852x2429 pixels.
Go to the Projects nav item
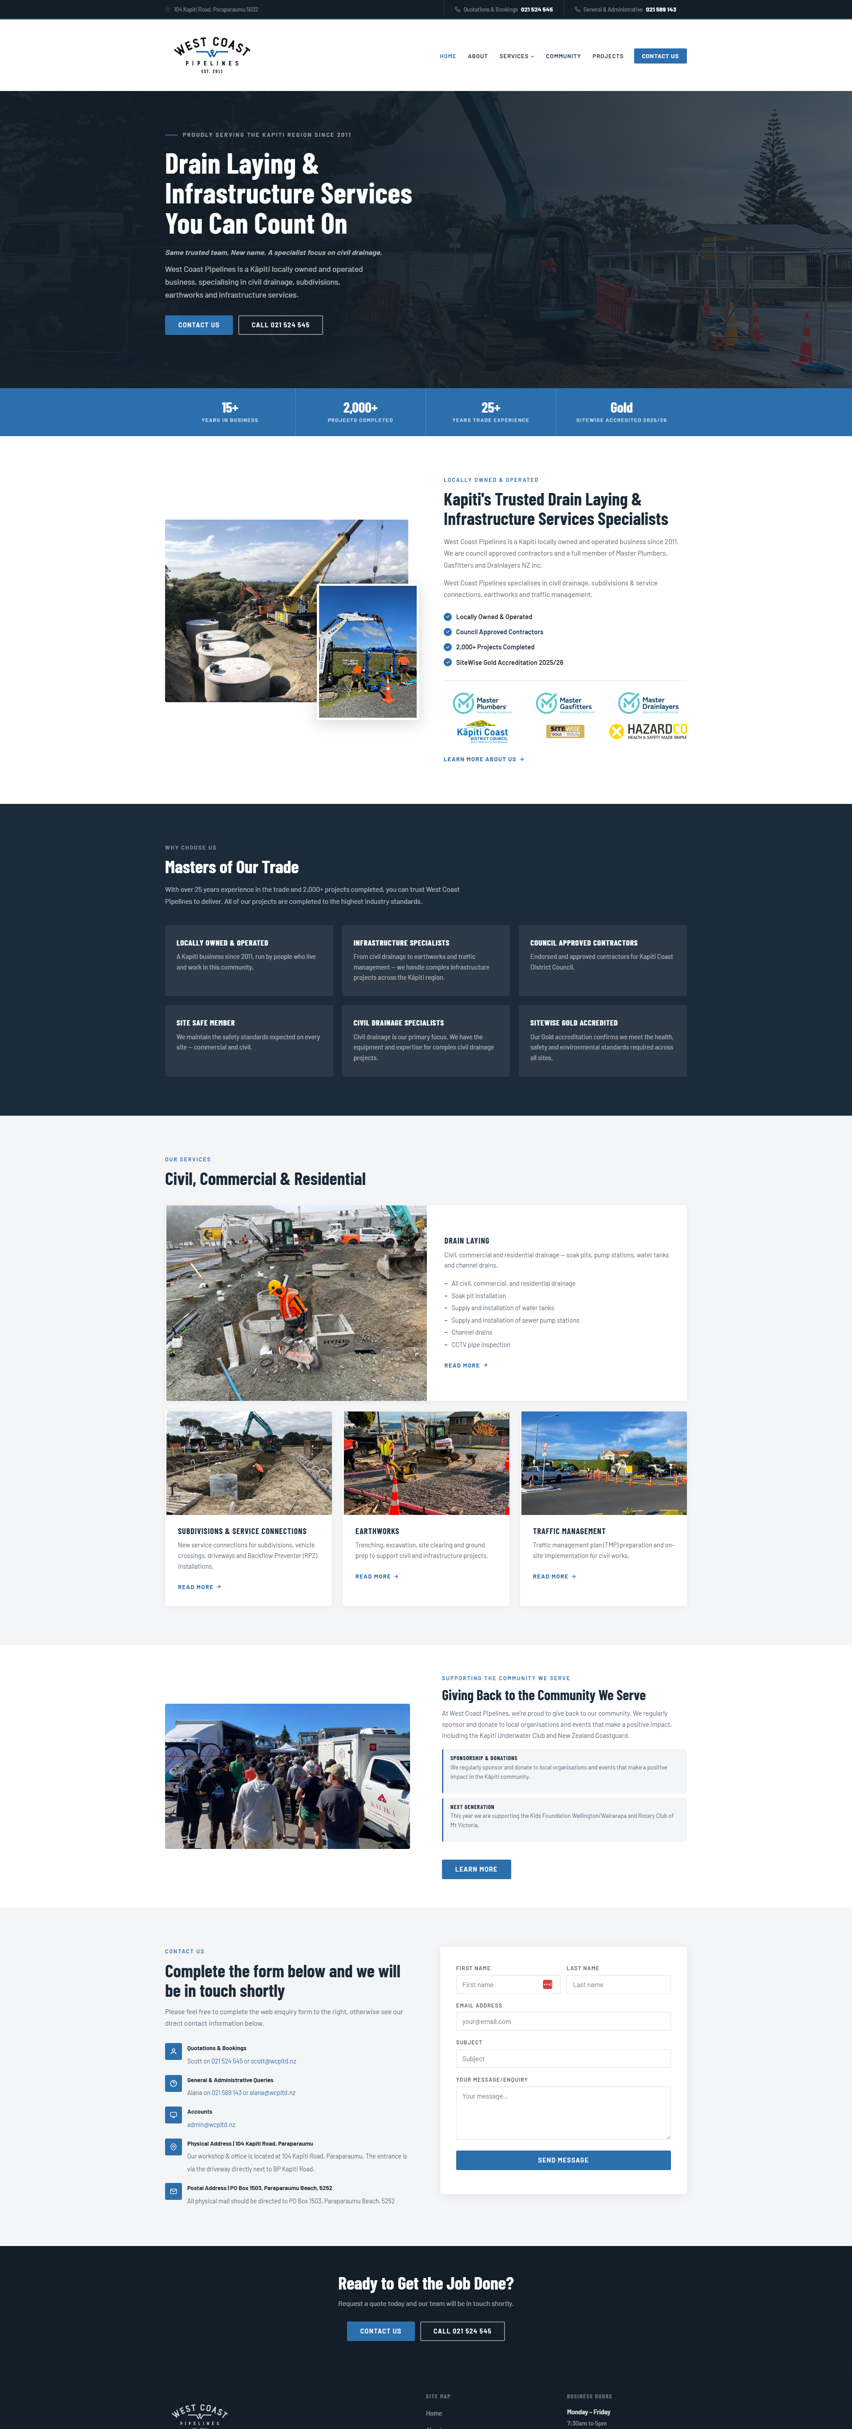[608, 56]
